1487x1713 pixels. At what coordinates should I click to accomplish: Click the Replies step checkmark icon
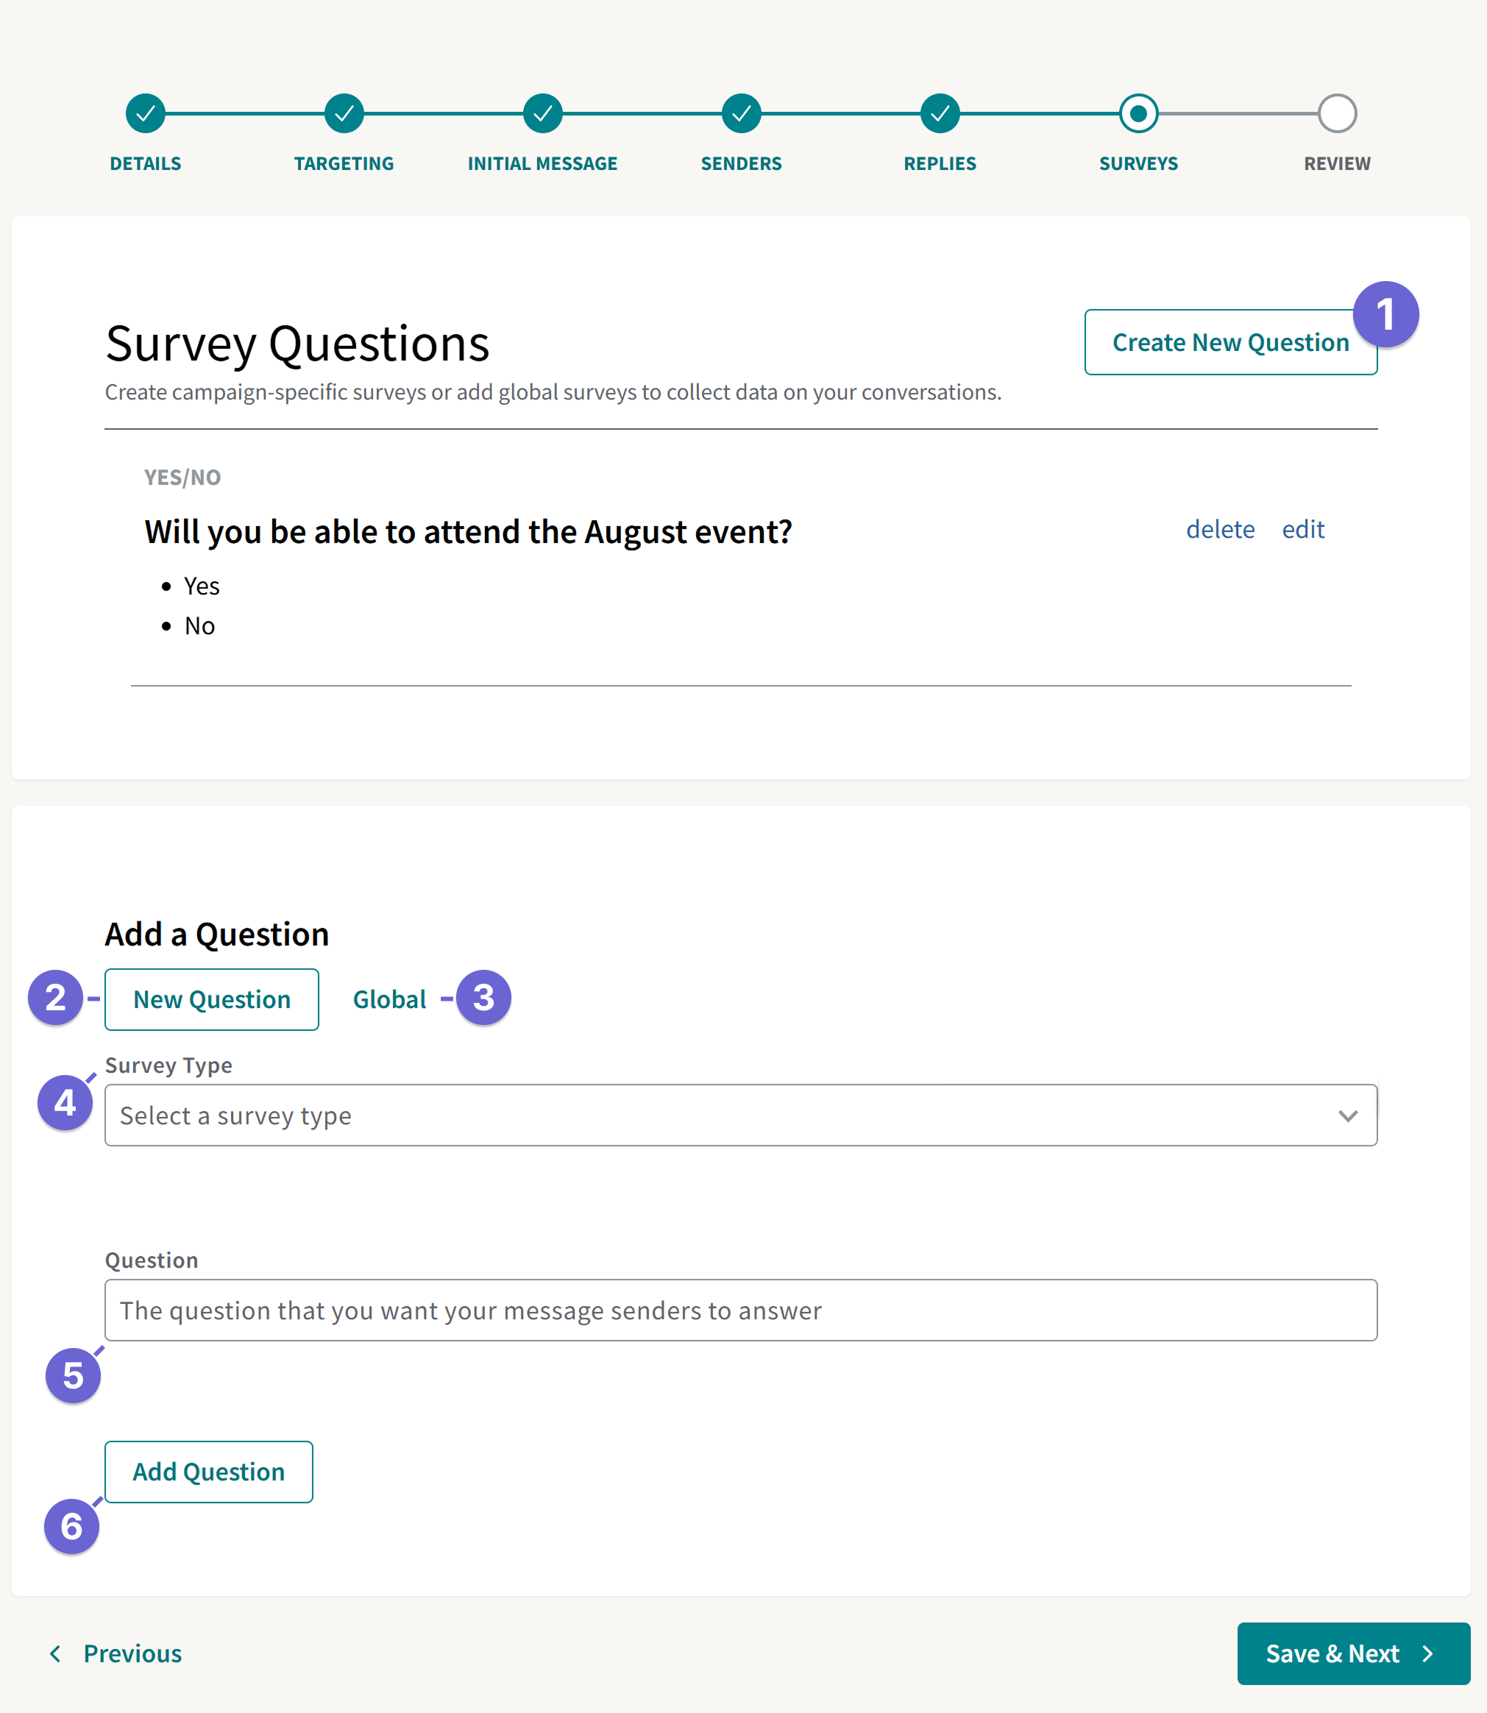pos(940,114)
